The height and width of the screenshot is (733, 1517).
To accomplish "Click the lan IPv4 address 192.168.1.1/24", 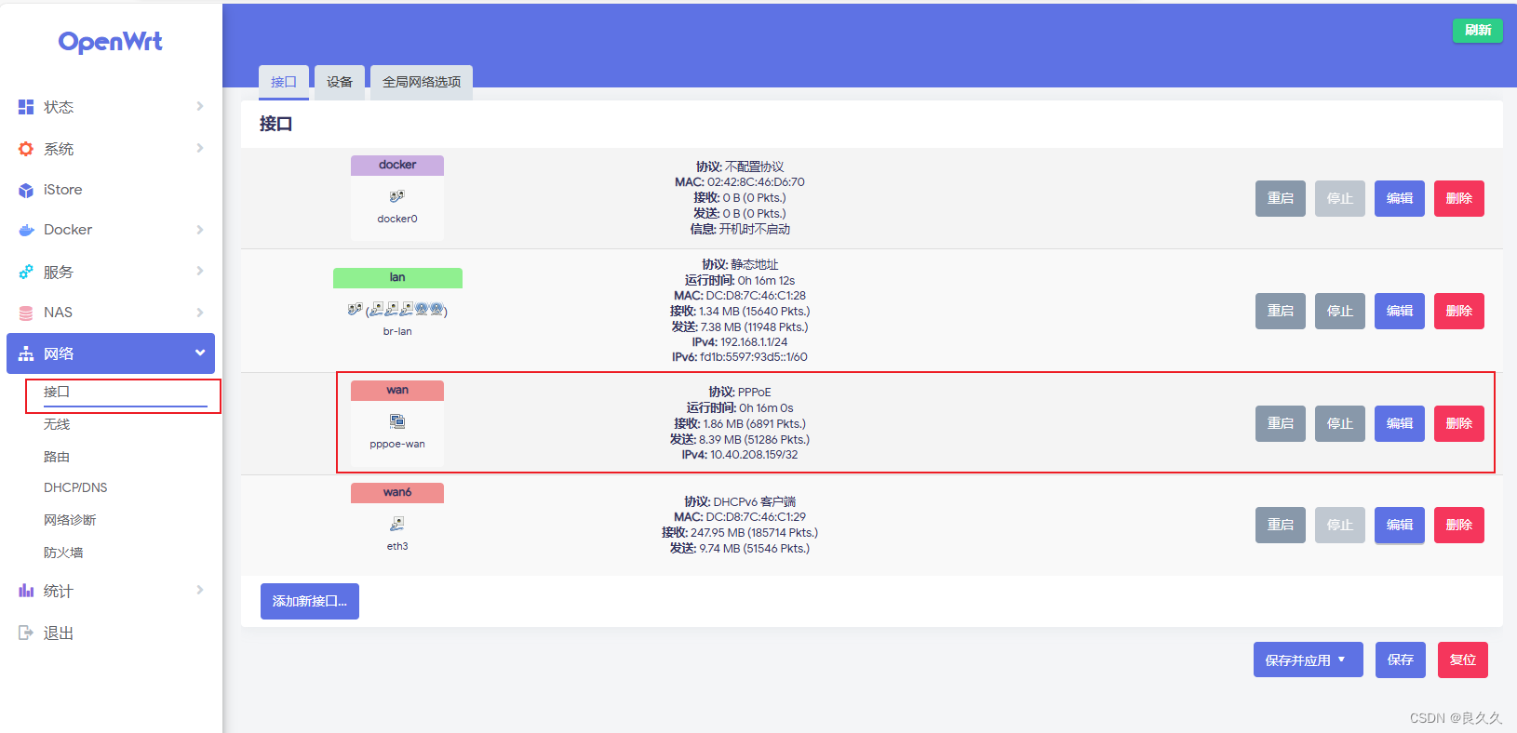I will tap(754, 342).
